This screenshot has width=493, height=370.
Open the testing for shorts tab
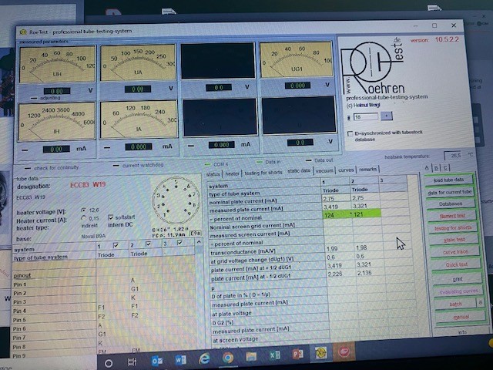[x=263, y=172]
